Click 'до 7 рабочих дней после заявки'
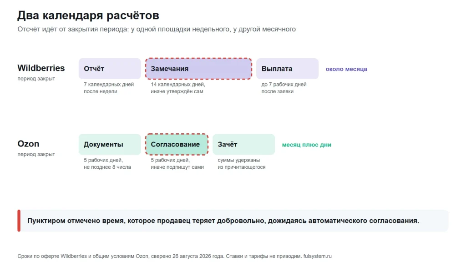466x262 pixels. (284, 88)
